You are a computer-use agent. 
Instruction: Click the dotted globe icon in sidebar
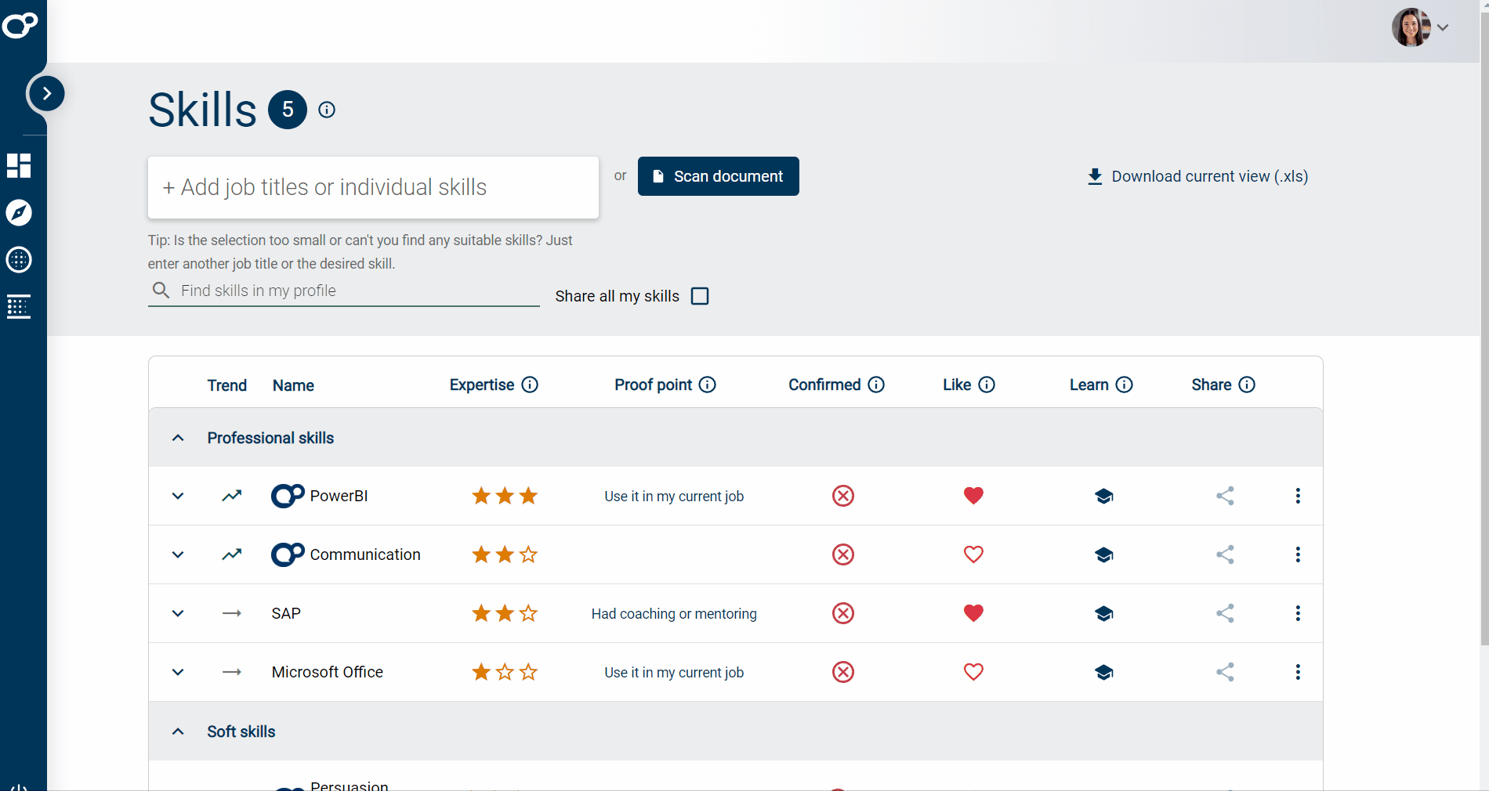19,260
